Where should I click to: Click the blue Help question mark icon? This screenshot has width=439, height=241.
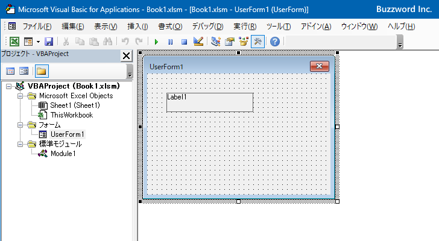(x=275, y=42)
